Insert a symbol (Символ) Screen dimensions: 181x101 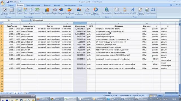pyautogui.click(x=153, y=11)
